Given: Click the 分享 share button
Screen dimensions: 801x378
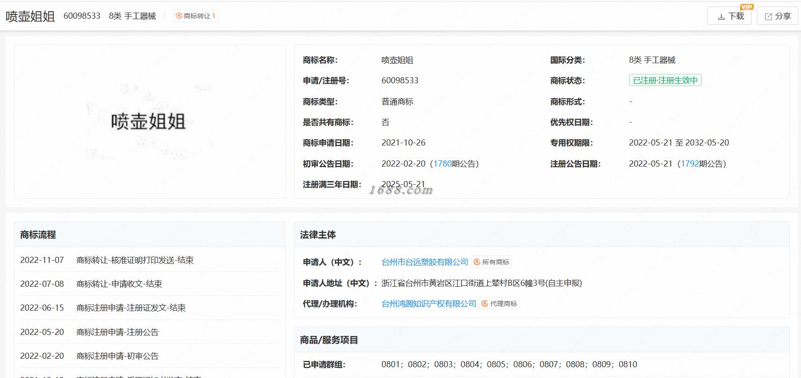Looking at the screenshot, I should pyautogui.click(x=778, y=16).
